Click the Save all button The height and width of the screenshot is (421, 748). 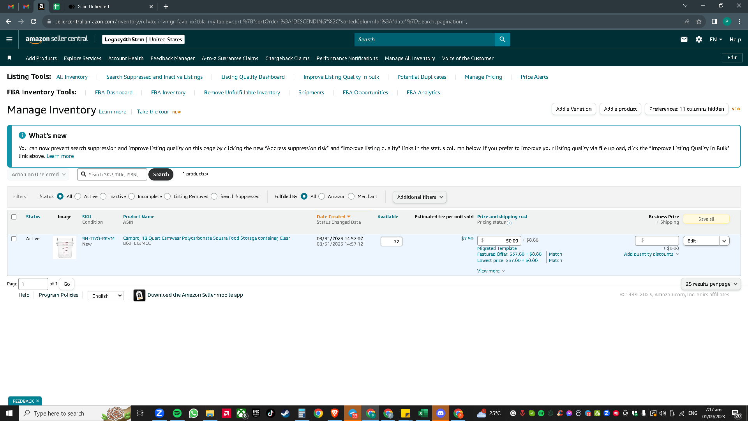click(x=706, y=219)
